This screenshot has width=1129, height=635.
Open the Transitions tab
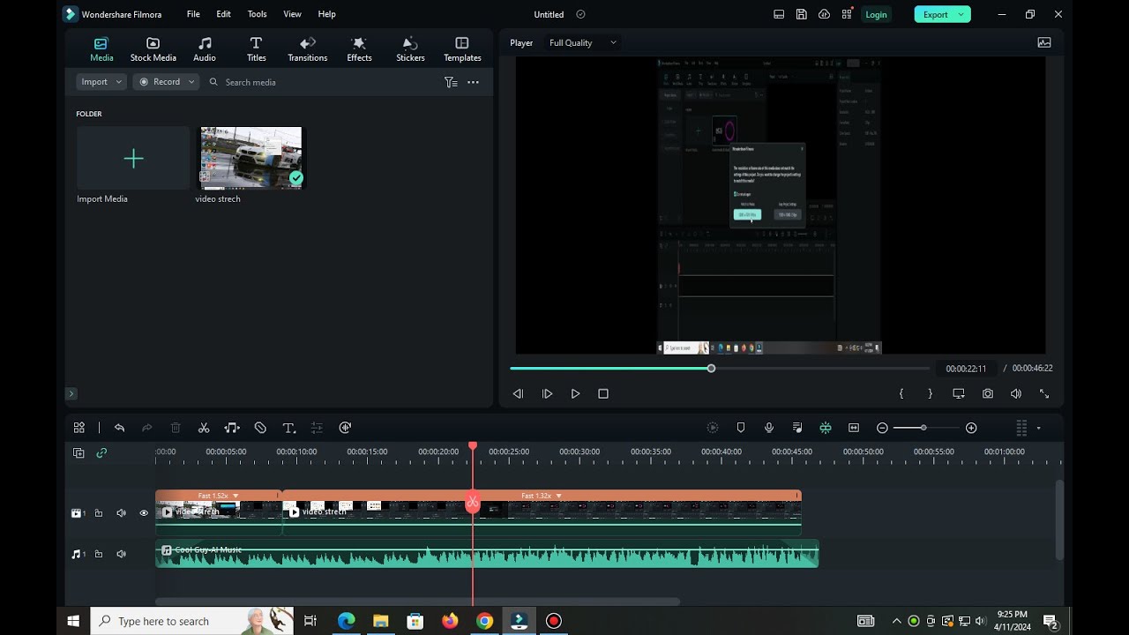tap(308, 49)
